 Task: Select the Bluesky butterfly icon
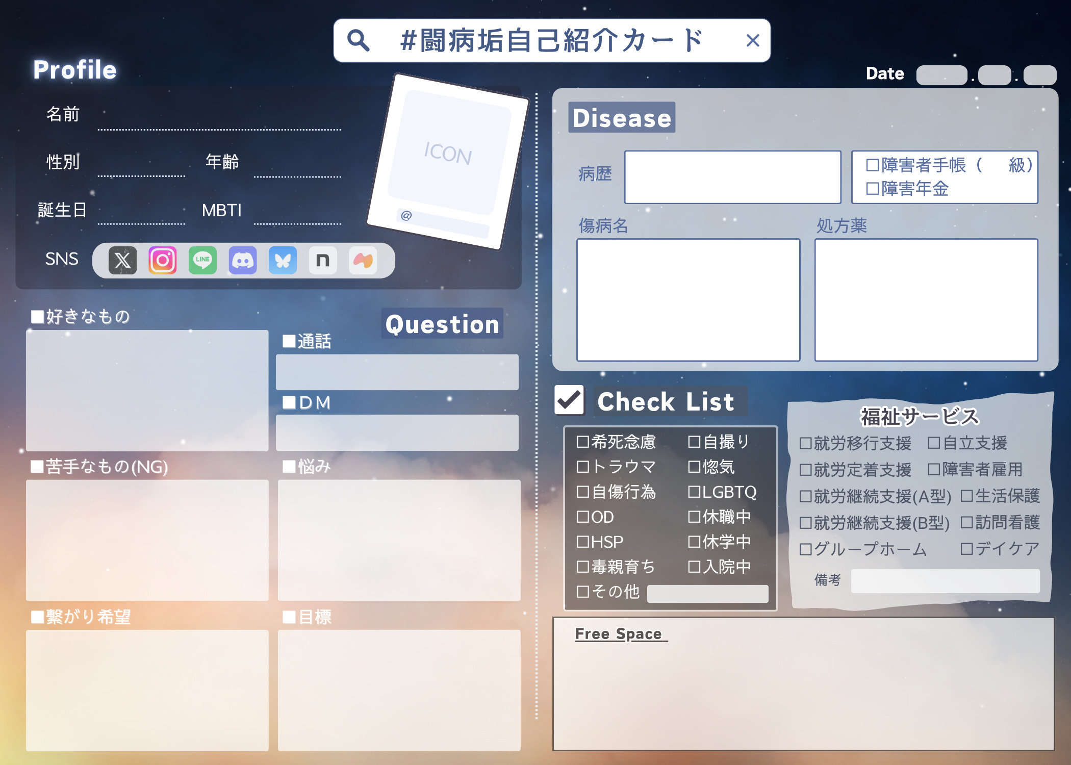click(x=283, y=261)
